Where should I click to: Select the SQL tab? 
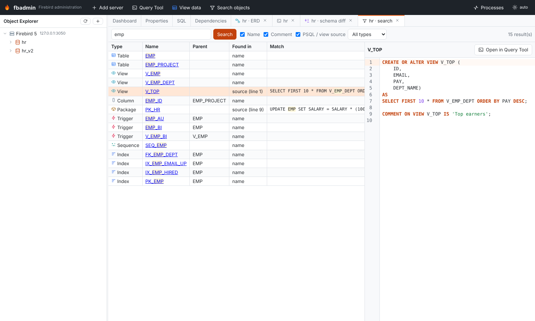click(x=182, y=21)
